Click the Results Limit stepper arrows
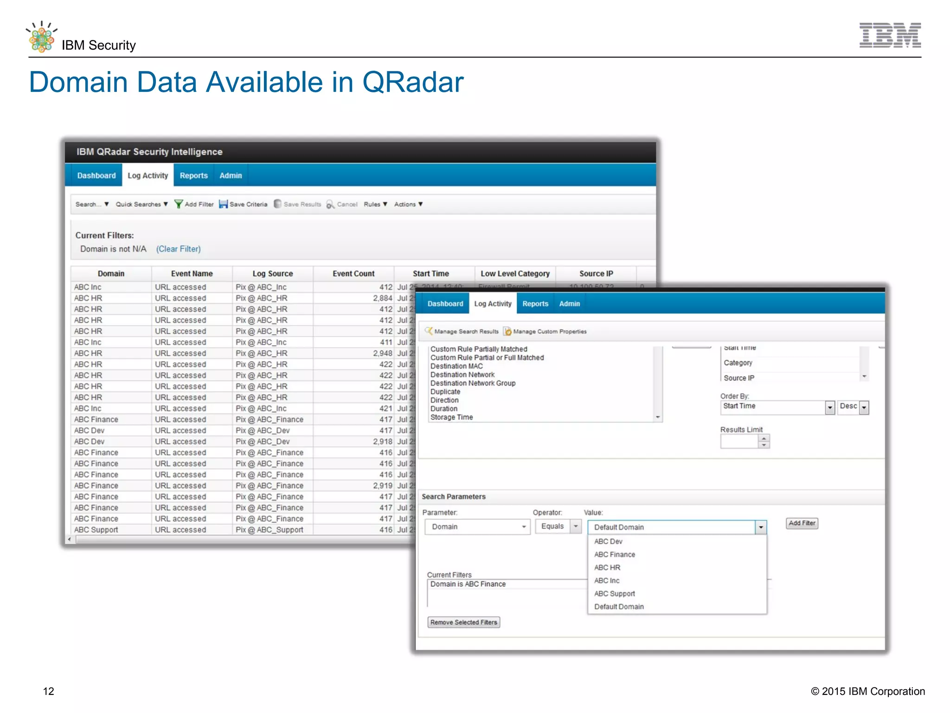The image size is (950, 713). (764, 441)
